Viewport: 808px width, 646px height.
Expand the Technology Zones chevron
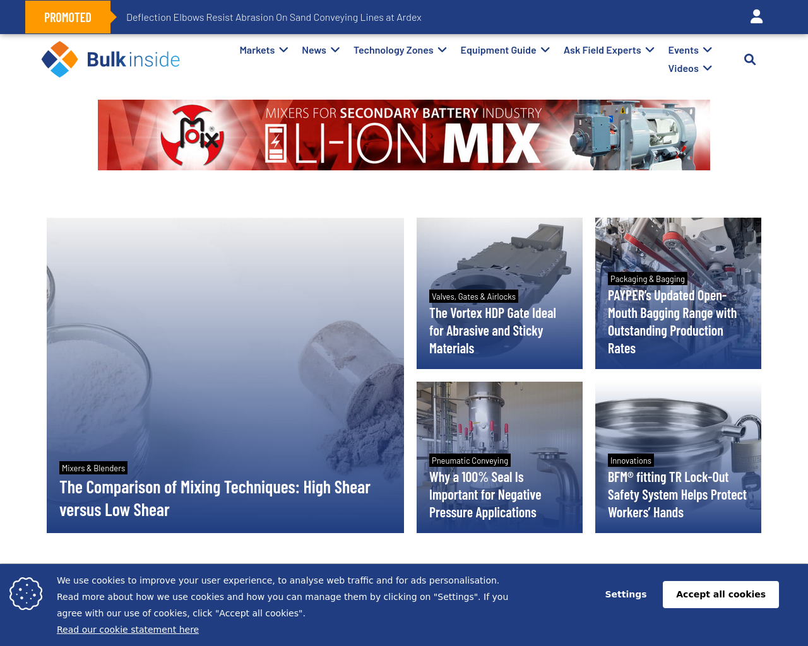(x=442, y=50)
